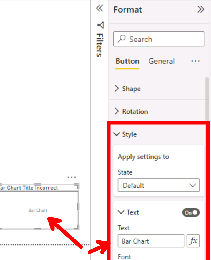
Task: Toggle the Text setting off
Action: (191, 212)
